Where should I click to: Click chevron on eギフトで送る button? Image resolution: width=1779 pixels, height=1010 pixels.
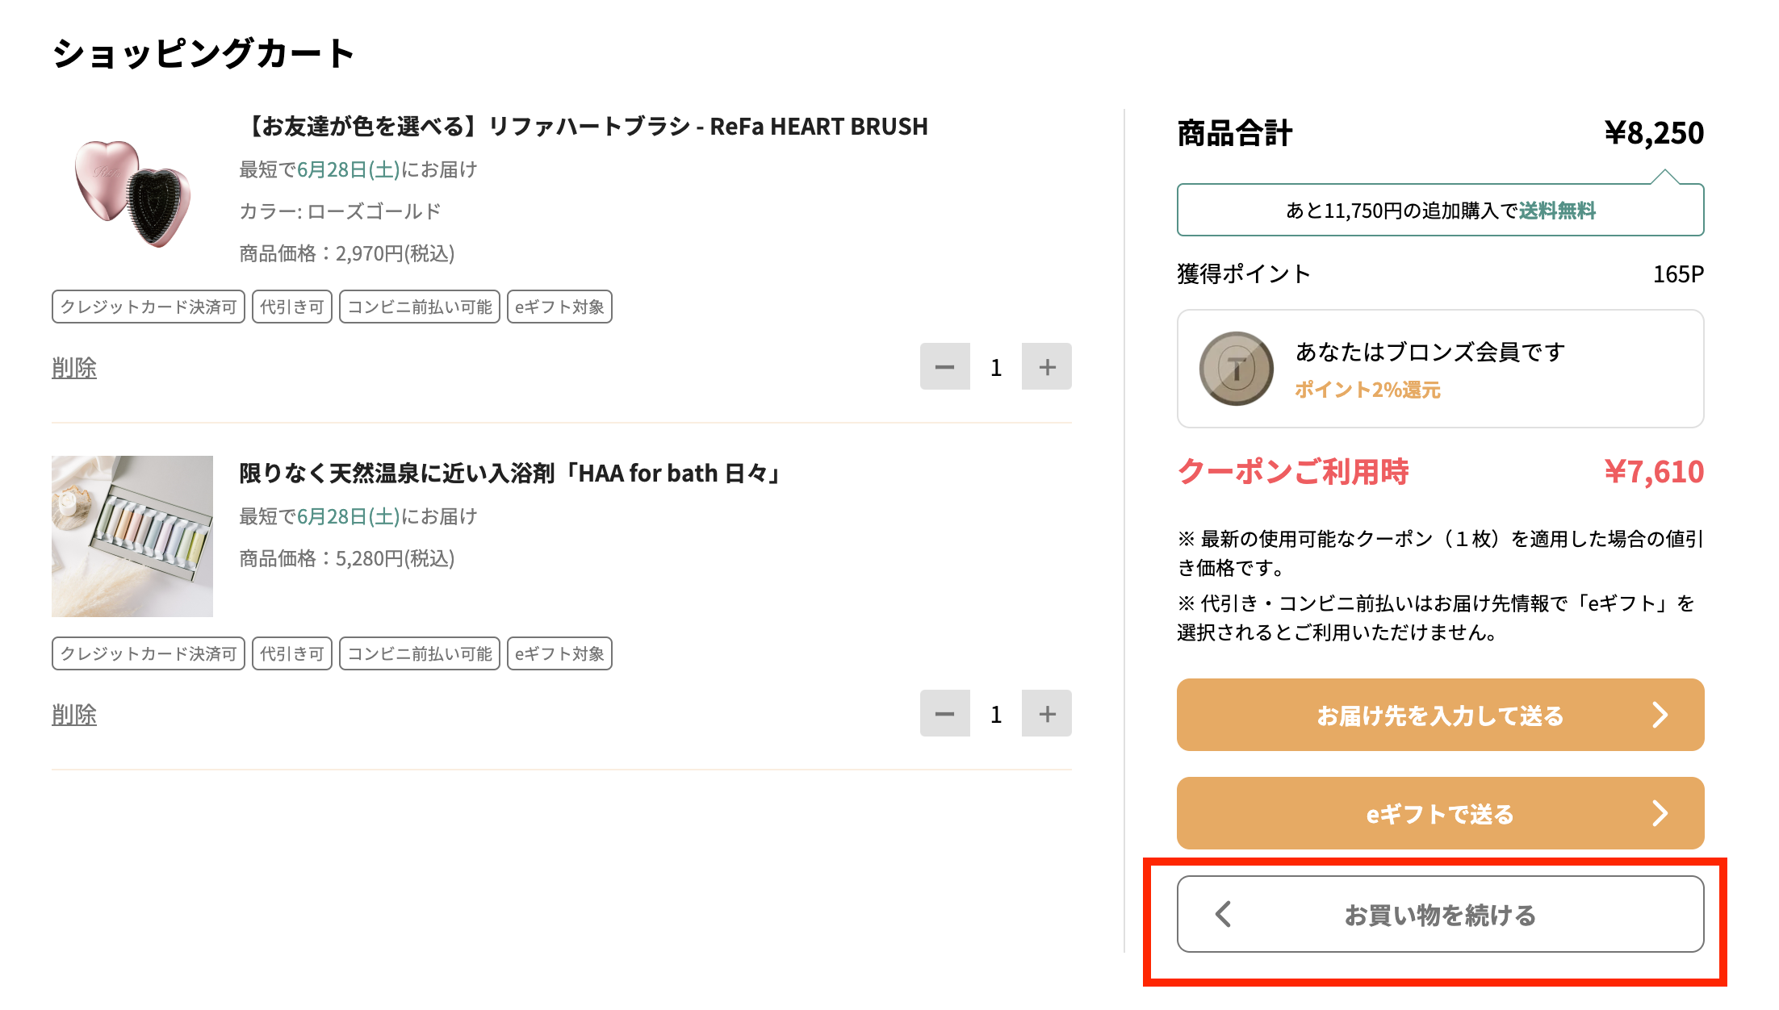1660,813
